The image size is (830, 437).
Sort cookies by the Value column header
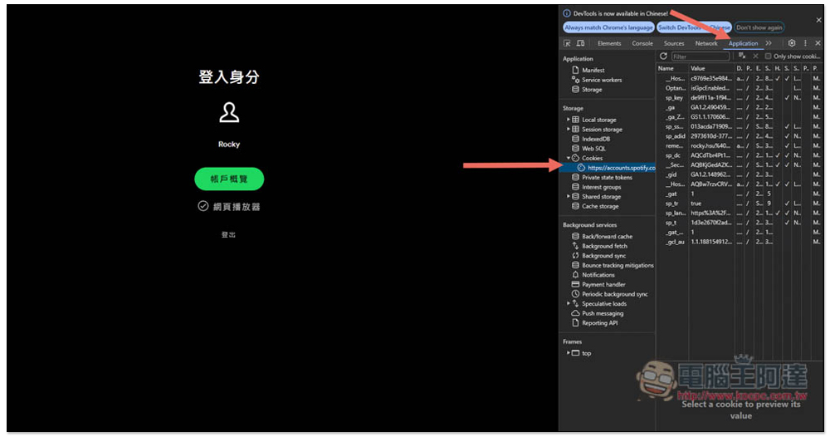[712, 68]
